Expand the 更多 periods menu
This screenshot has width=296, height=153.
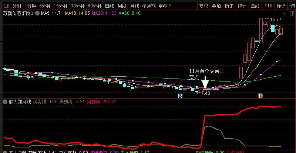coord(165,6)
